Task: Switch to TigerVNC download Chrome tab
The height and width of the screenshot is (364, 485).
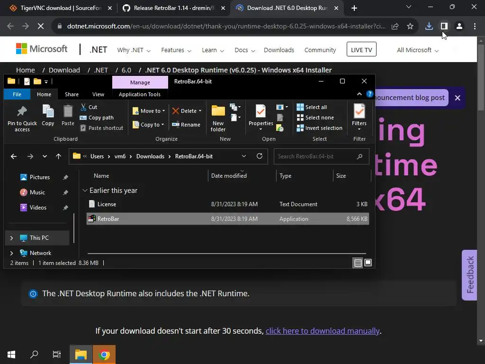Action: coord(60,8)
